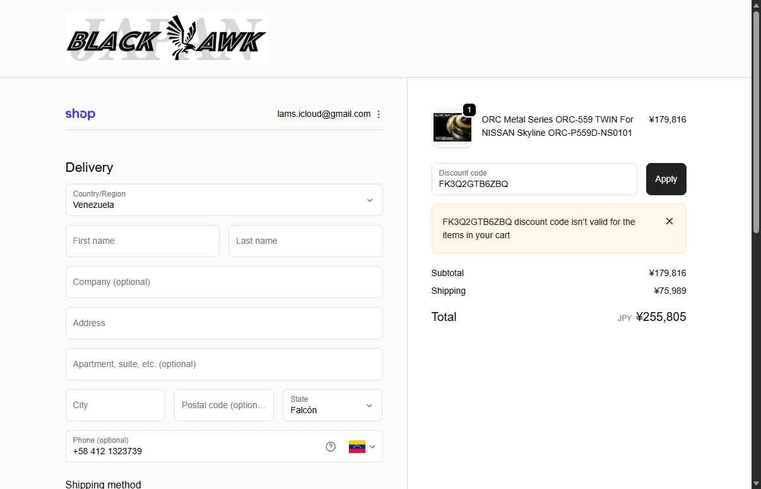
Task: Click the ORC clutch product thumbnail
Action: coord(452,127)
